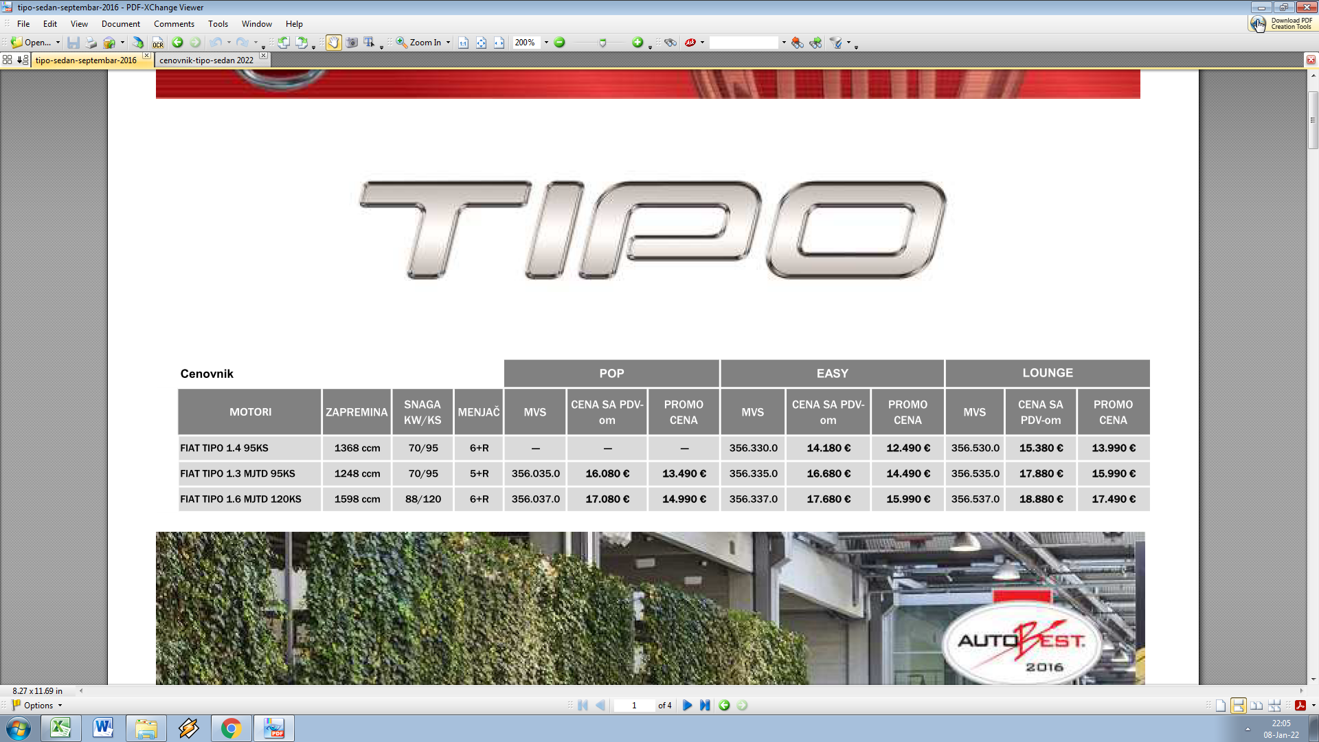Screen dimensions: 1319x742
Task: Open the Comments menu
Action: point(174,24)
